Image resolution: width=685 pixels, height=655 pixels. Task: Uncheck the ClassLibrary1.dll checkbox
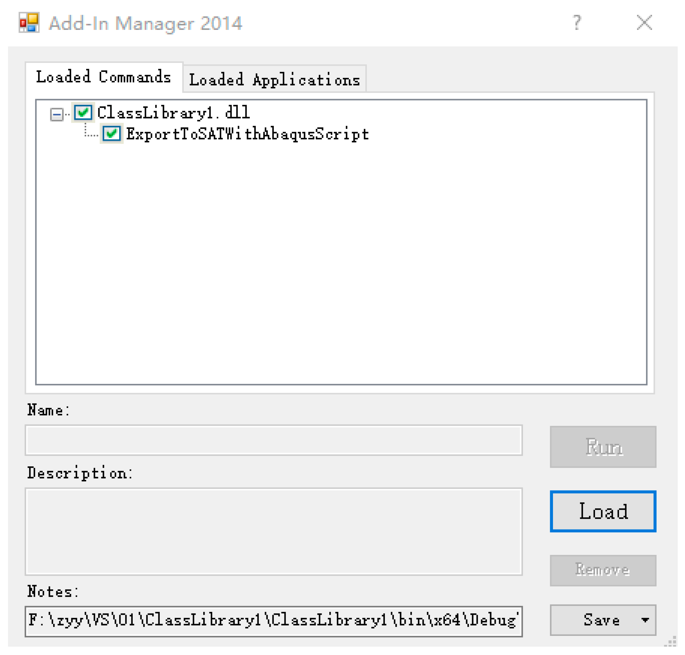pyautogui.click(x=83, y=113)
